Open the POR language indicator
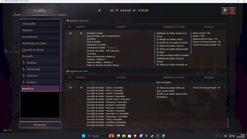This screenshot has width=247, height=139. (225, 136)
